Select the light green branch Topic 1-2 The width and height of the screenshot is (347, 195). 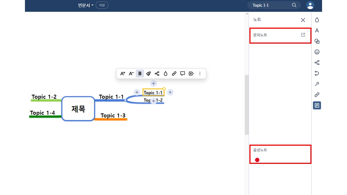pos(44,97)
